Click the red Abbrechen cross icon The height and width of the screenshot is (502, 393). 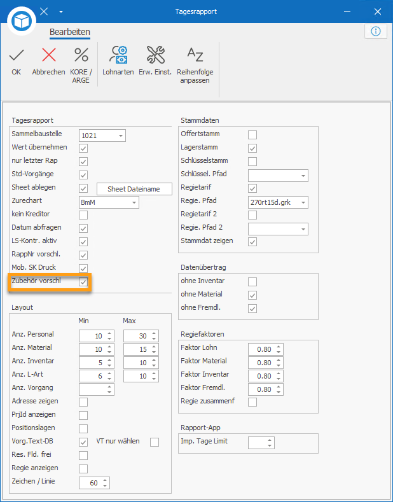pos(48,55)
